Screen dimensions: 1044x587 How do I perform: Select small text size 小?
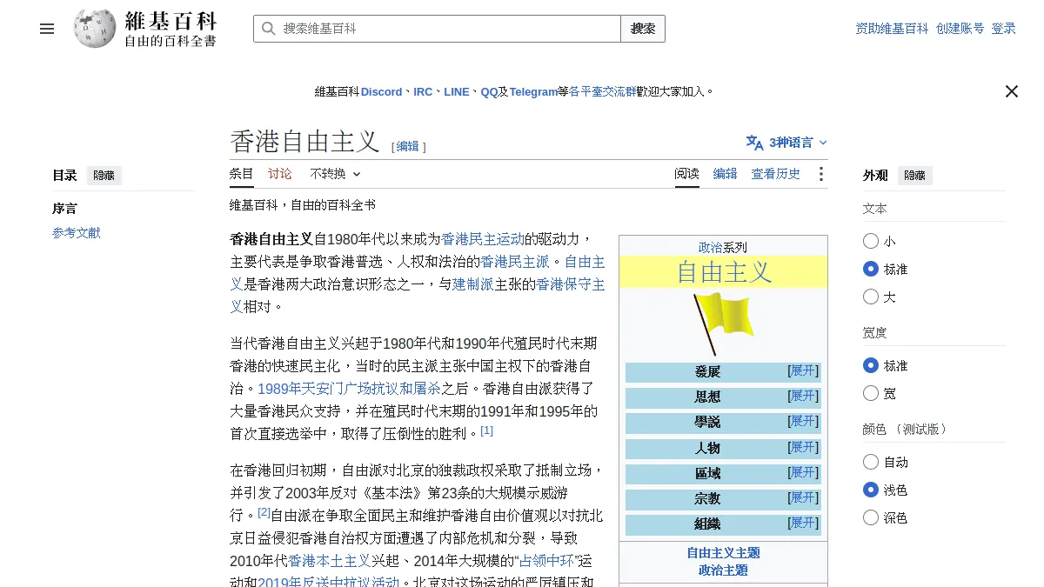tap(871, 241)
